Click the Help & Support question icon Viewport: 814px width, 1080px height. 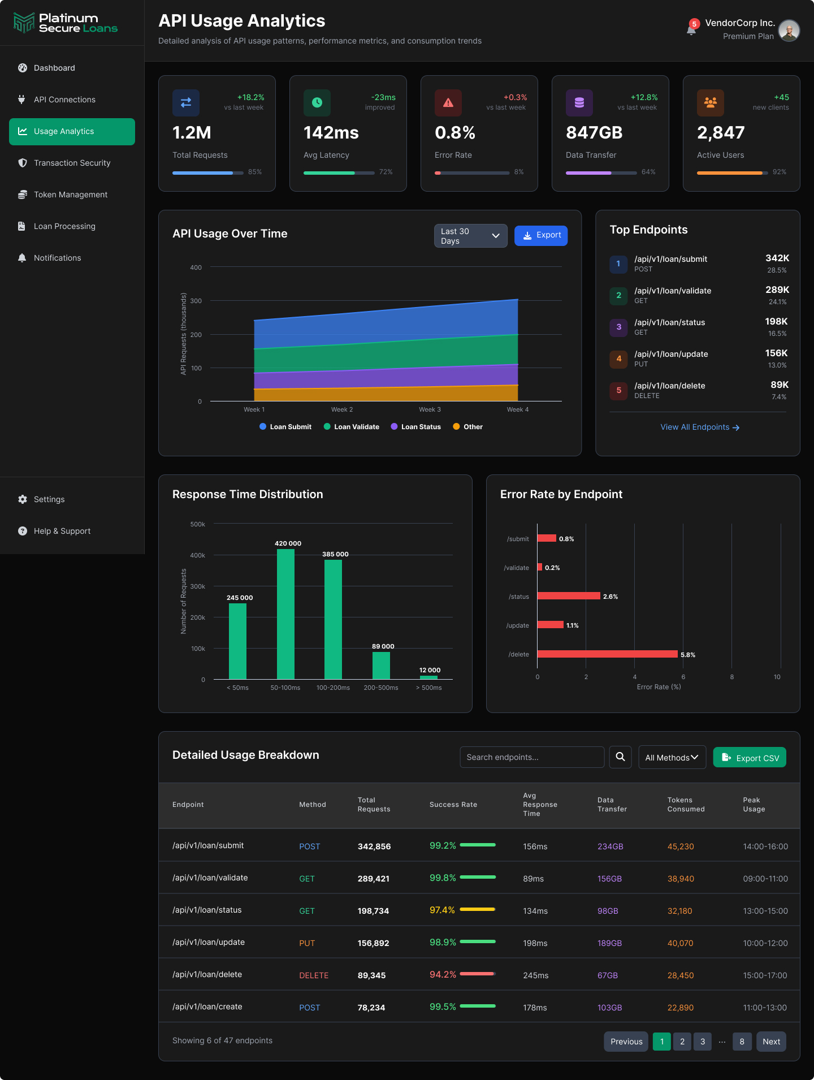tap(23, 531)
